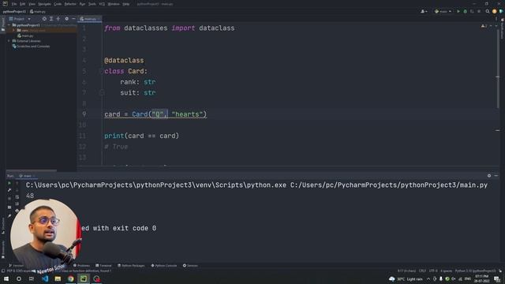Open the Terminal tool window
The height and width of the screenshot is (284, 505).
(x=103, y=266)
